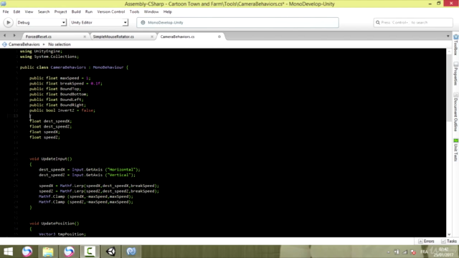Click the editor scrollbar up arrow
The image size is (459, 258).
[449, 52]
